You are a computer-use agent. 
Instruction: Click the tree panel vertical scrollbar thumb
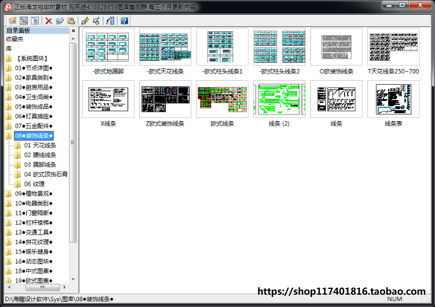(x=72, y=142)
